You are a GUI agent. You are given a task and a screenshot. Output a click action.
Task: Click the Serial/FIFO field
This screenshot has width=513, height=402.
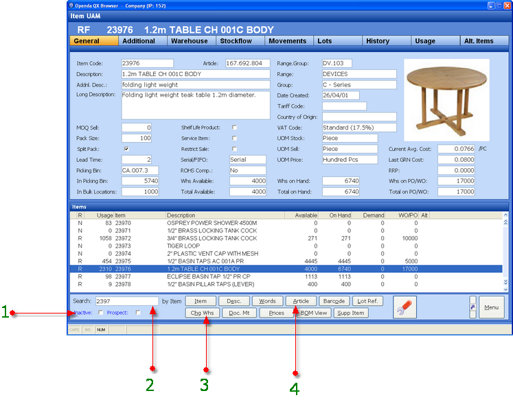(248, 160)
